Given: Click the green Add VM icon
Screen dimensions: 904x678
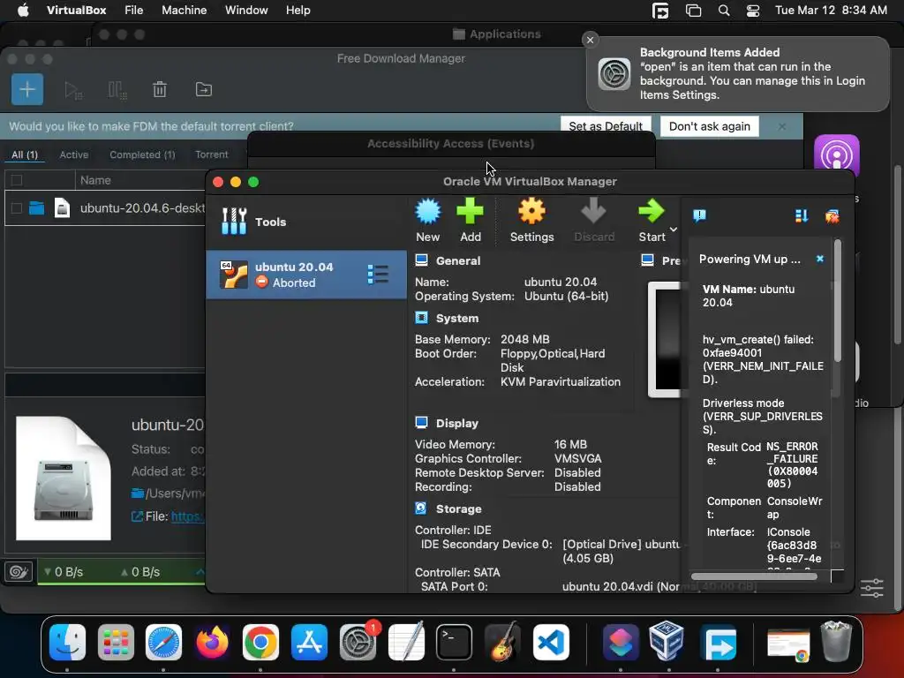Looking at the screenshot, I should coord(470,211).
